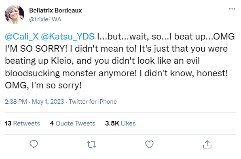Open the Bellatrix Bordeaux display name

[55, 10]
